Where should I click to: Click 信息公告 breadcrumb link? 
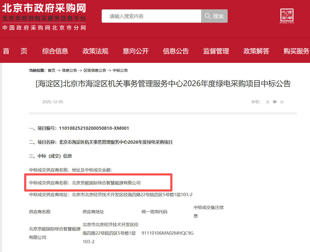[69, 70]
